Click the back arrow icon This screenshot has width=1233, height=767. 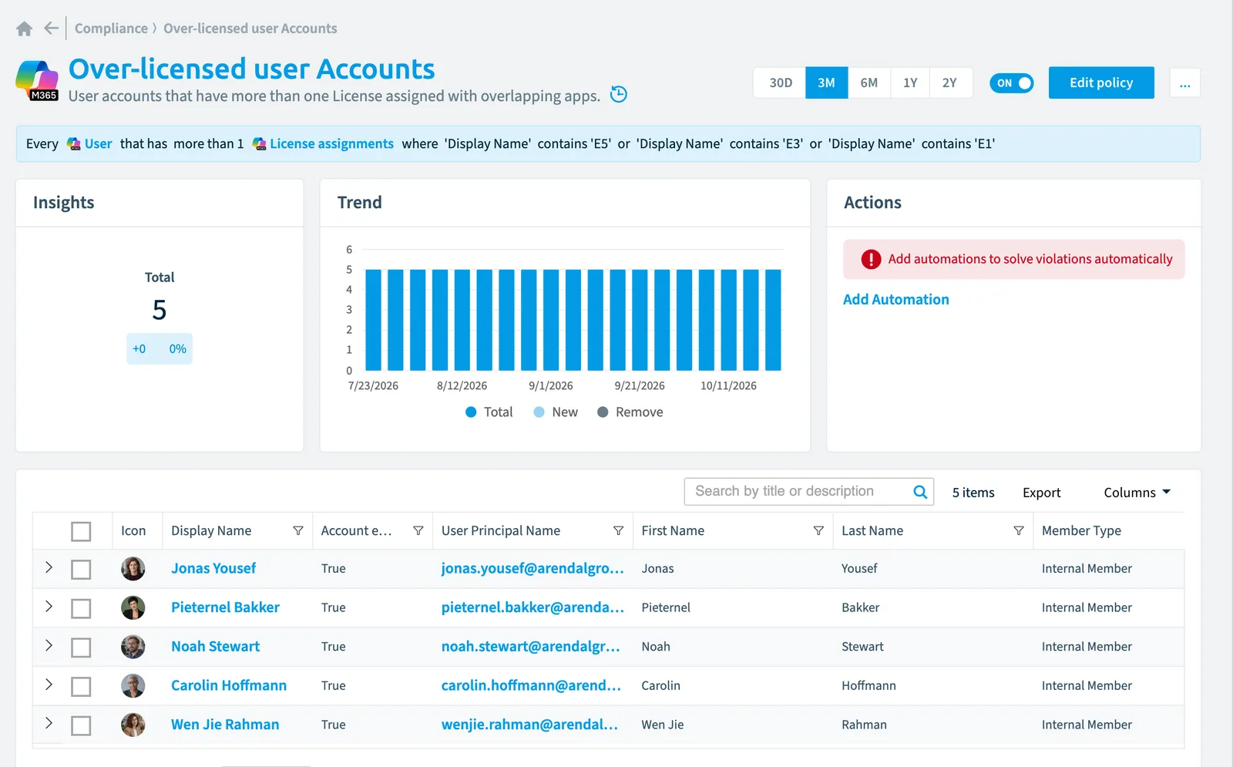pyautogui.click(x=51, y=29)
